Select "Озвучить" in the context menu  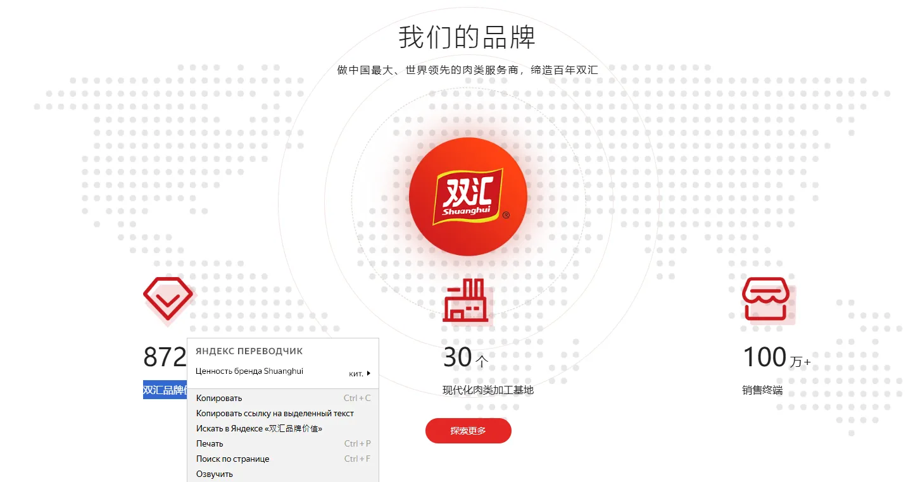(x=215, y=474)
